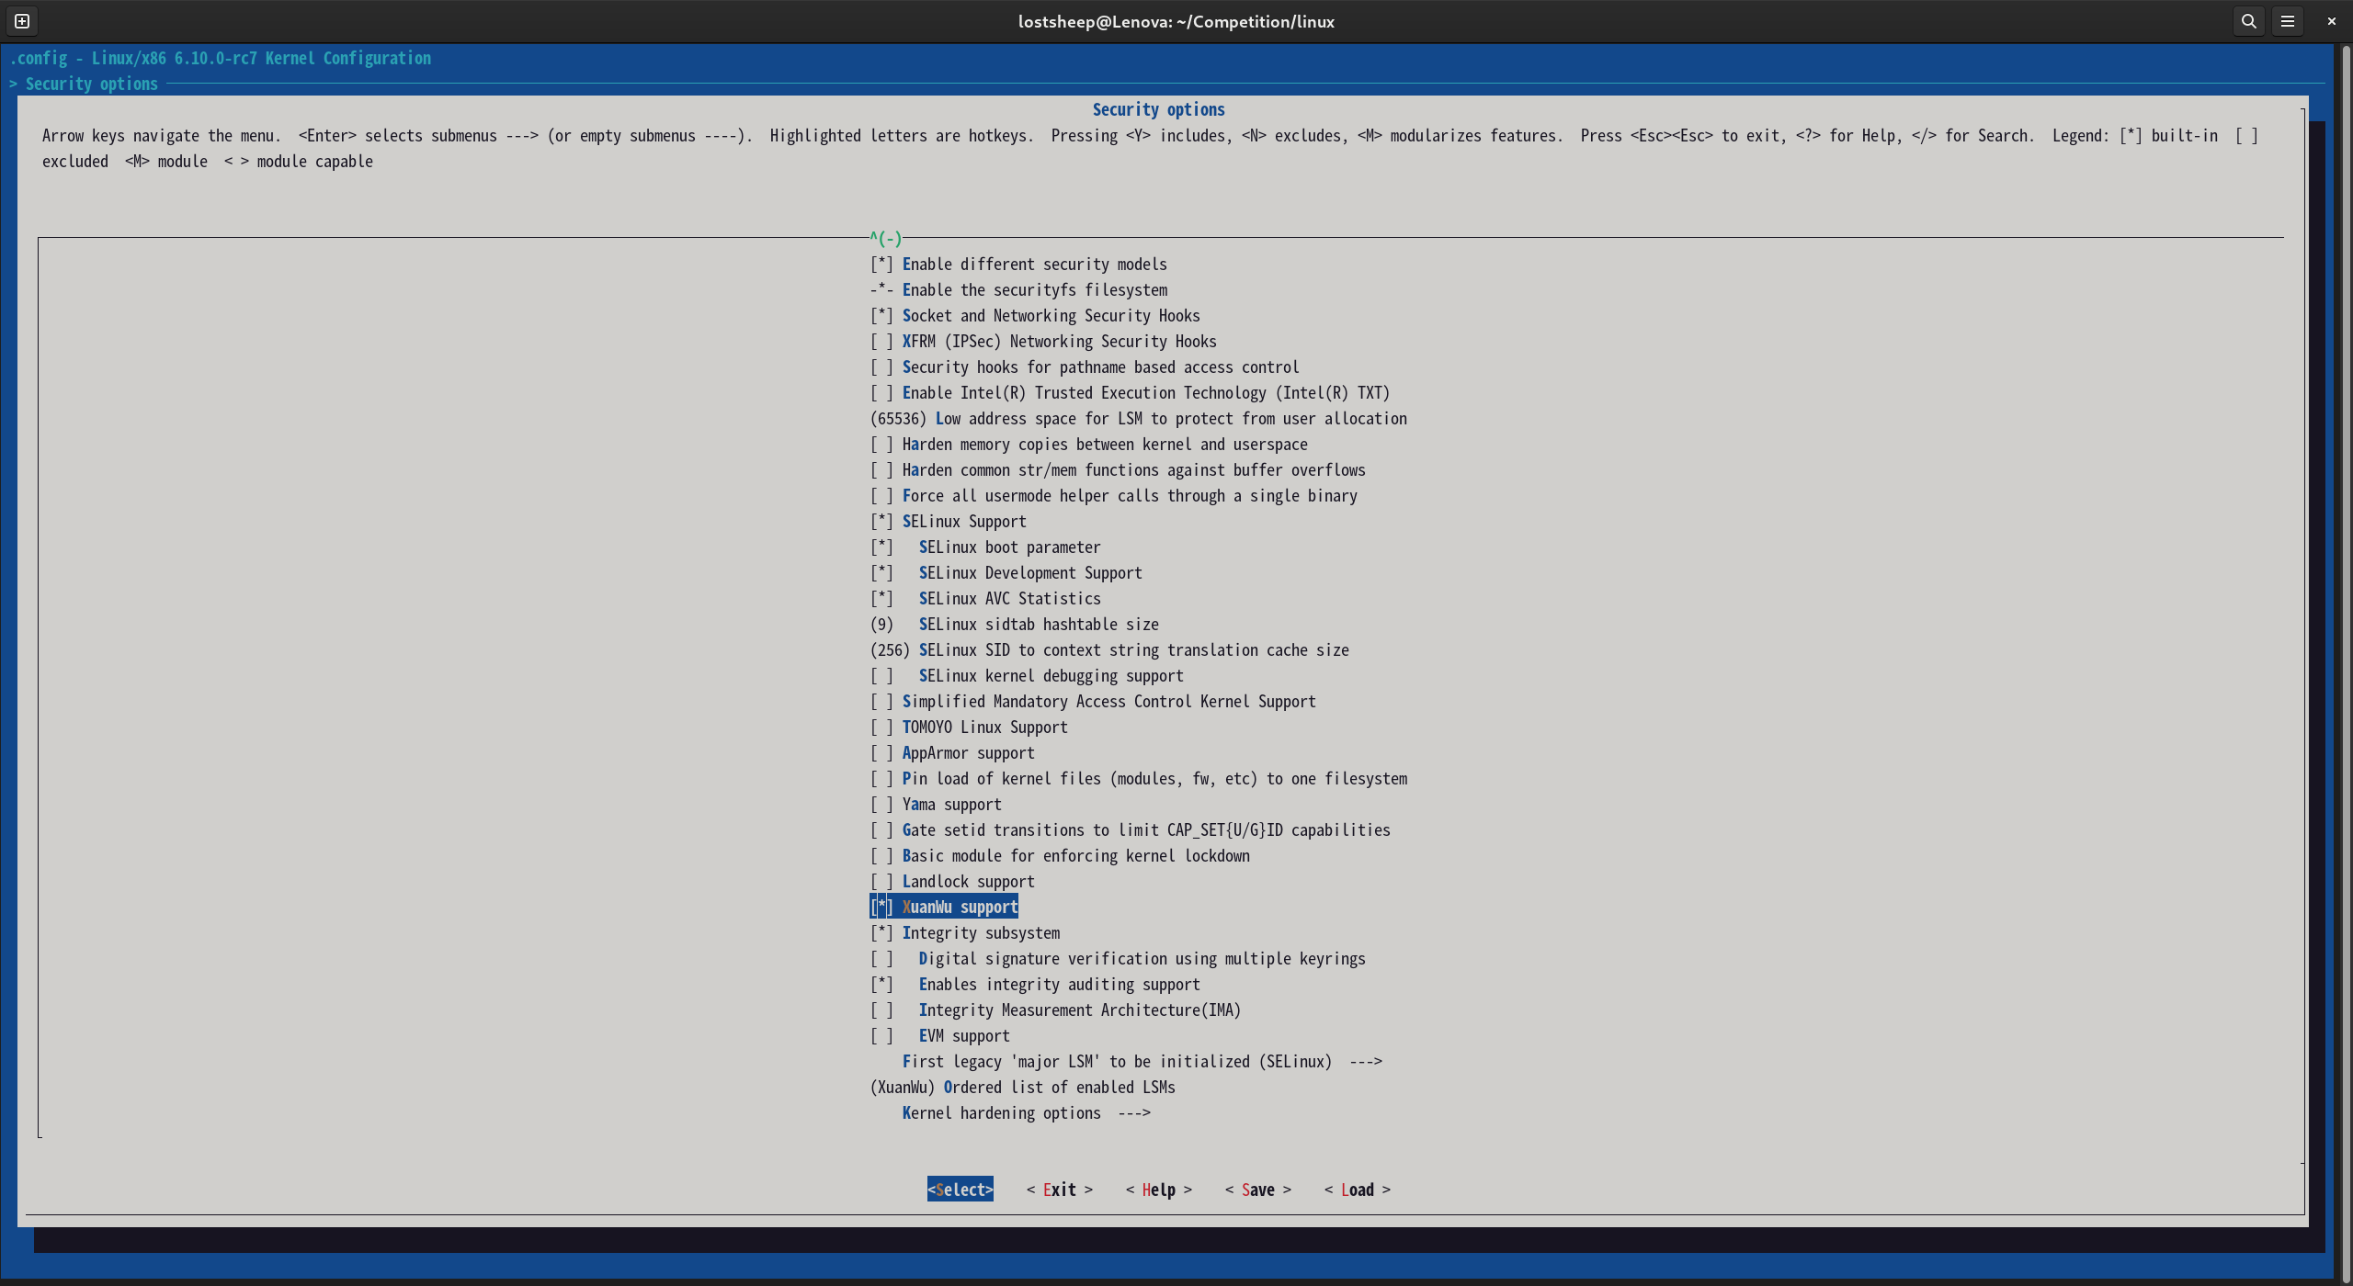The width and height of the screenshot is (2353, 1286).
Task: Toggle Integrity Measurement Architecture(IMA)
Action: [1055, 1010]
